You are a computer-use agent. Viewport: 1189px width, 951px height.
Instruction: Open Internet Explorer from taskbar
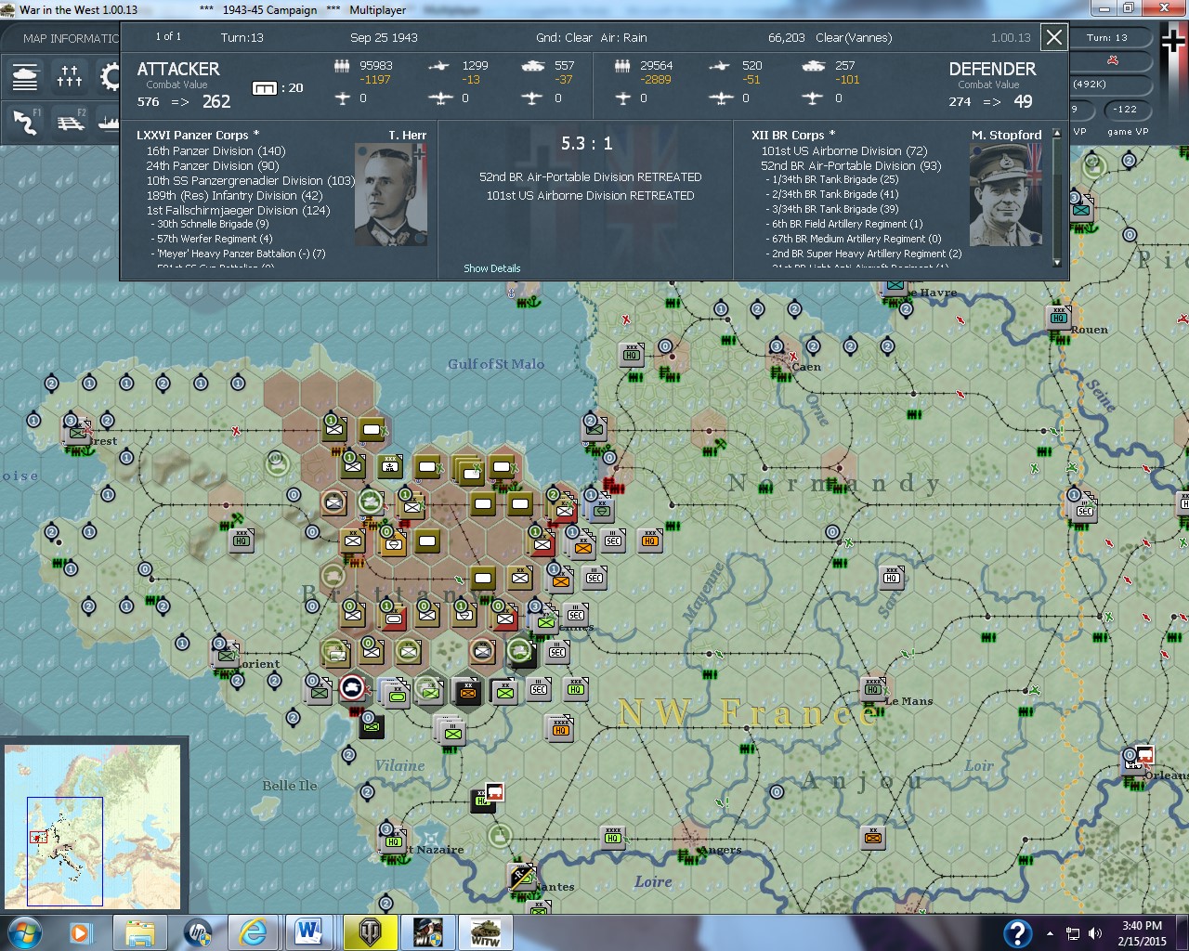(254, 932)
